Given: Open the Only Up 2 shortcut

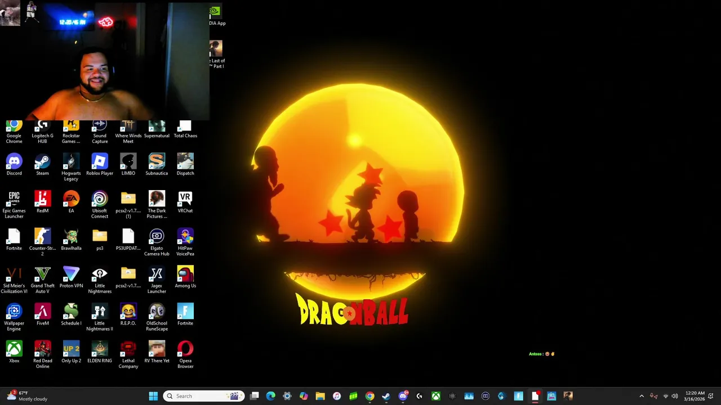Looking at the screenshot, I should (x=71, y=353).
